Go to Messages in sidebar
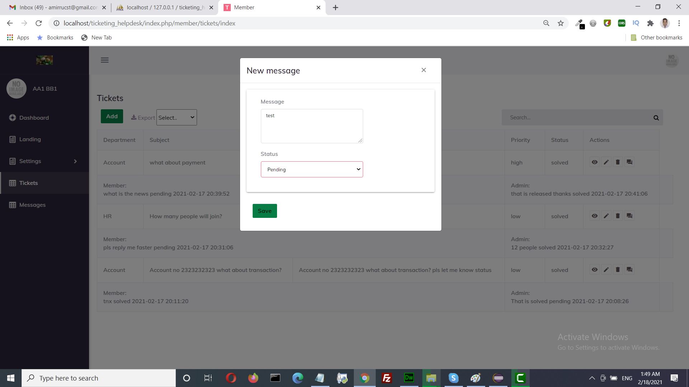Image resolution: width=689 pixels, height=387 pixels. coord(32,205)
